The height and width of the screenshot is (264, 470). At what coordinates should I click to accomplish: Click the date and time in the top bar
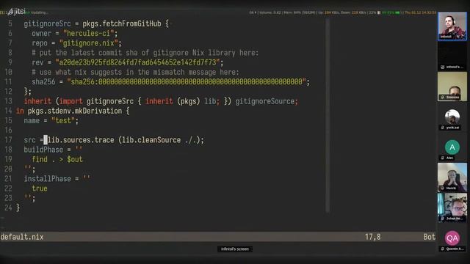pos(420,12)
